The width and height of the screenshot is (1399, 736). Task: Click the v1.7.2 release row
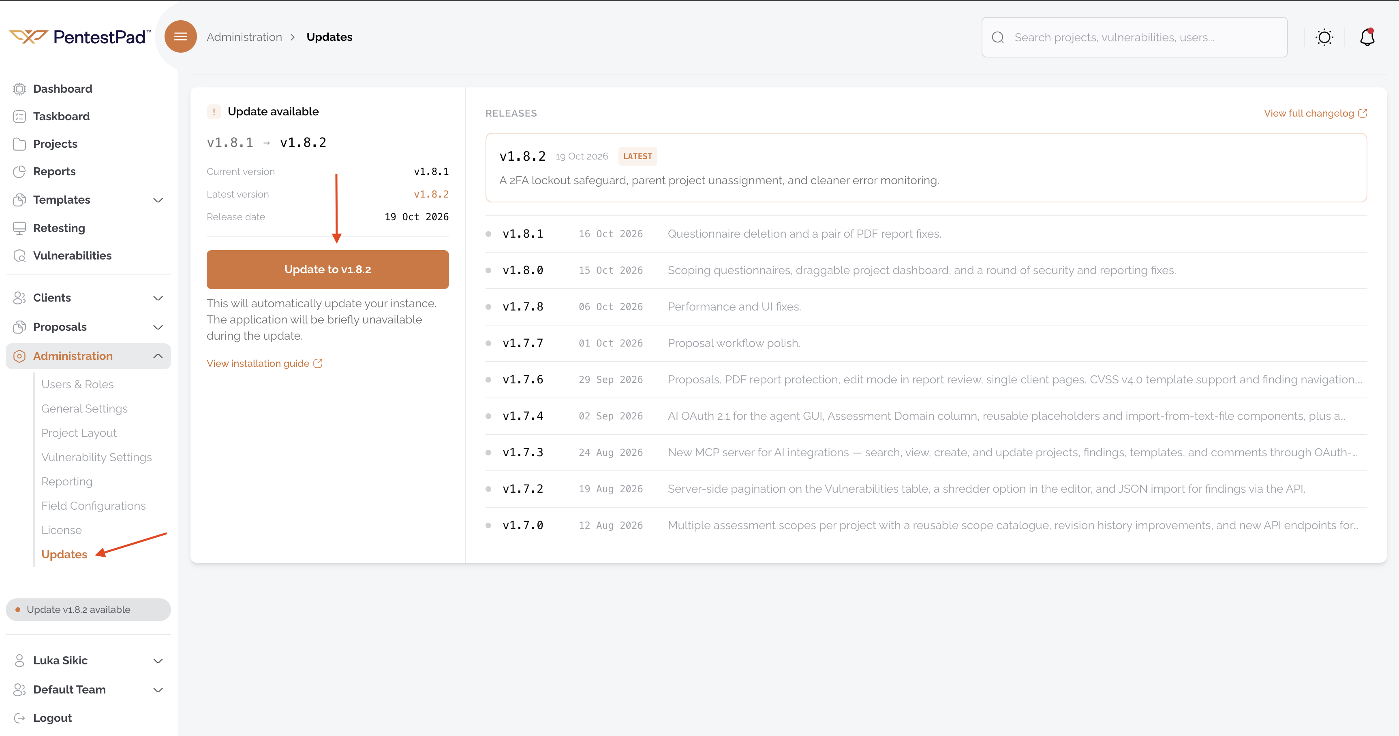click(926, 489)
